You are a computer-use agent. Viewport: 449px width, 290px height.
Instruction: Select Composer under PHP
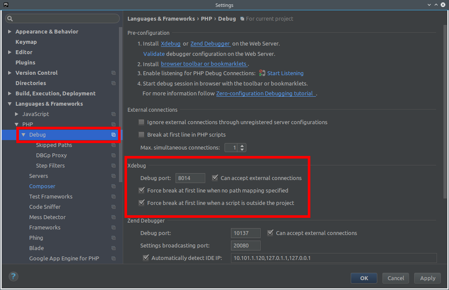(42, 186)
